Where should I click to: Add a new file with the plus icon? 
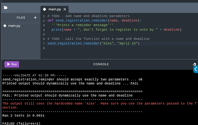35,18
